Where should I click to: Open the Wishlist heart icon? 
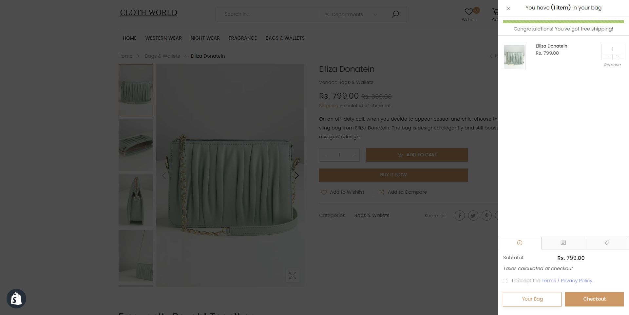(x=469, y=12)
